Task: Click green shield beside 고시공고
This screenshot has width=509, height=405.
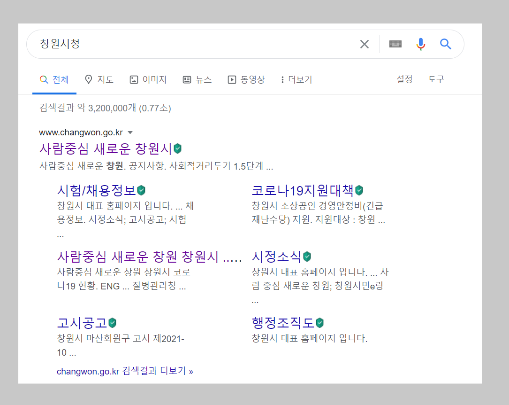Action: tap(112, 323)
